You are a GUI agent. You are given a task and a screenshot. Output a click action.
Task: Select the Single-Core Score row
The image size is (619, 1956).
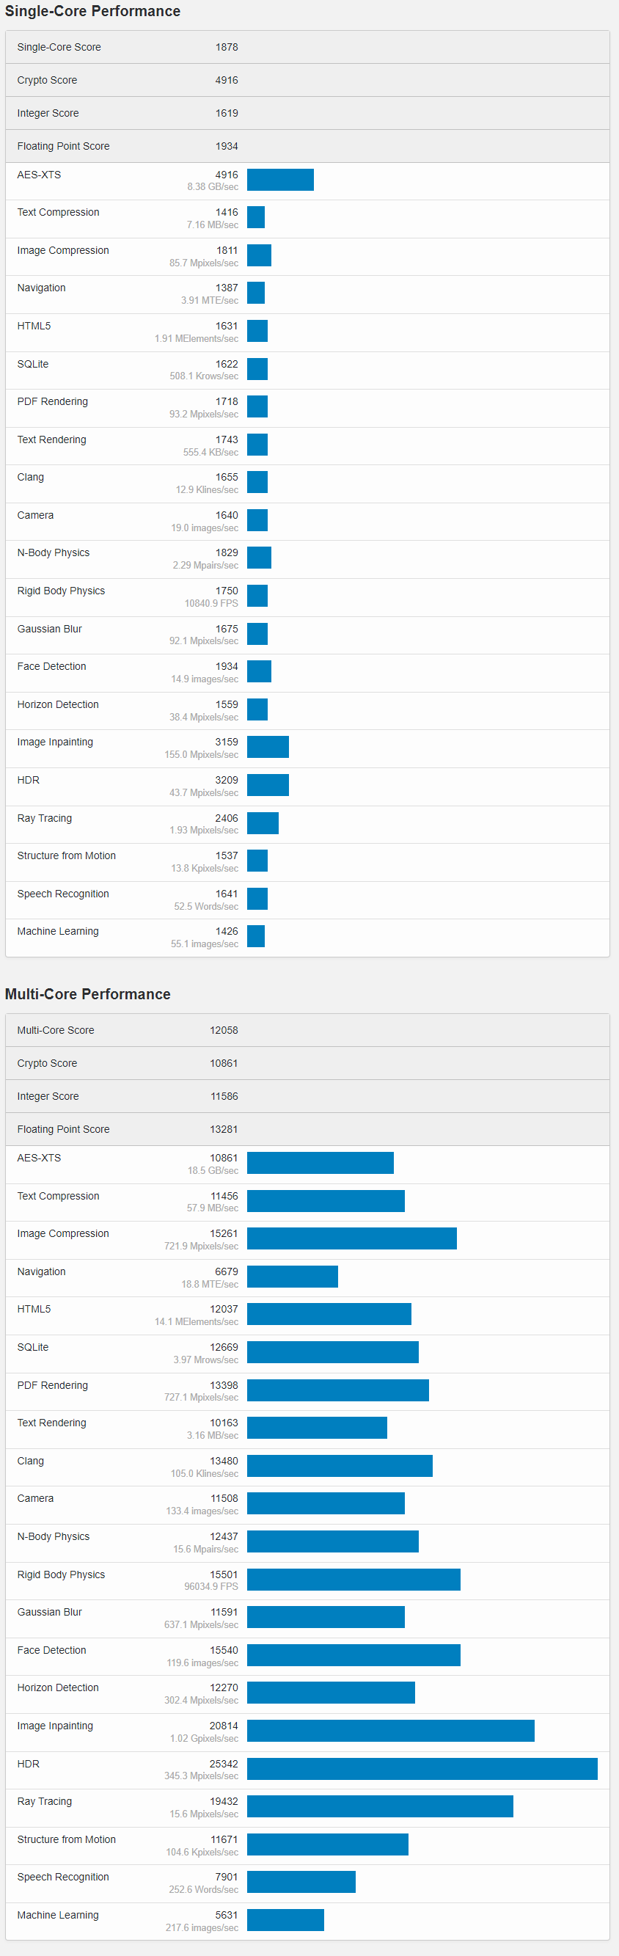(307, 47)
